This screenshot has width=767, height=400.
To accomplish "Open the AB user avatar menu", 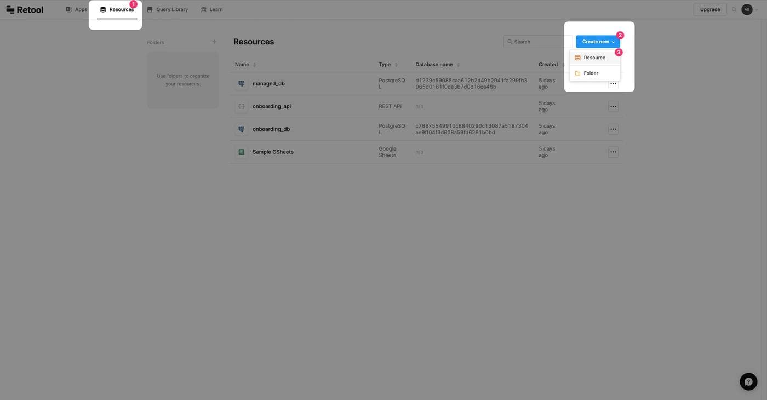I will click(x=747, y=9).
